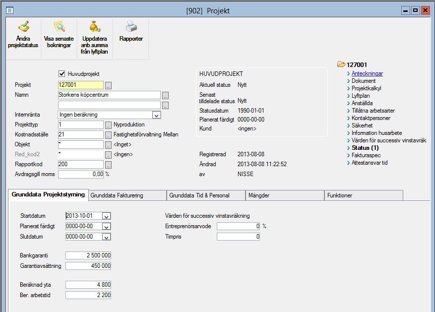Click the chevron arrow beside Anställda
The width and height of the screenshot is (435, 312).
(348, 103)
